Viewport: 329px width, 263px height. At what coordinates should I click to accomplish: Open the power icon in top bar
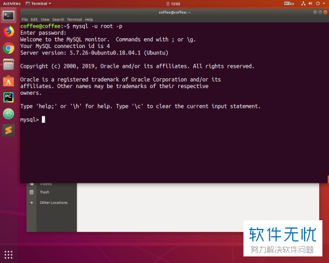pyautogui.click(x=318, y=3)
